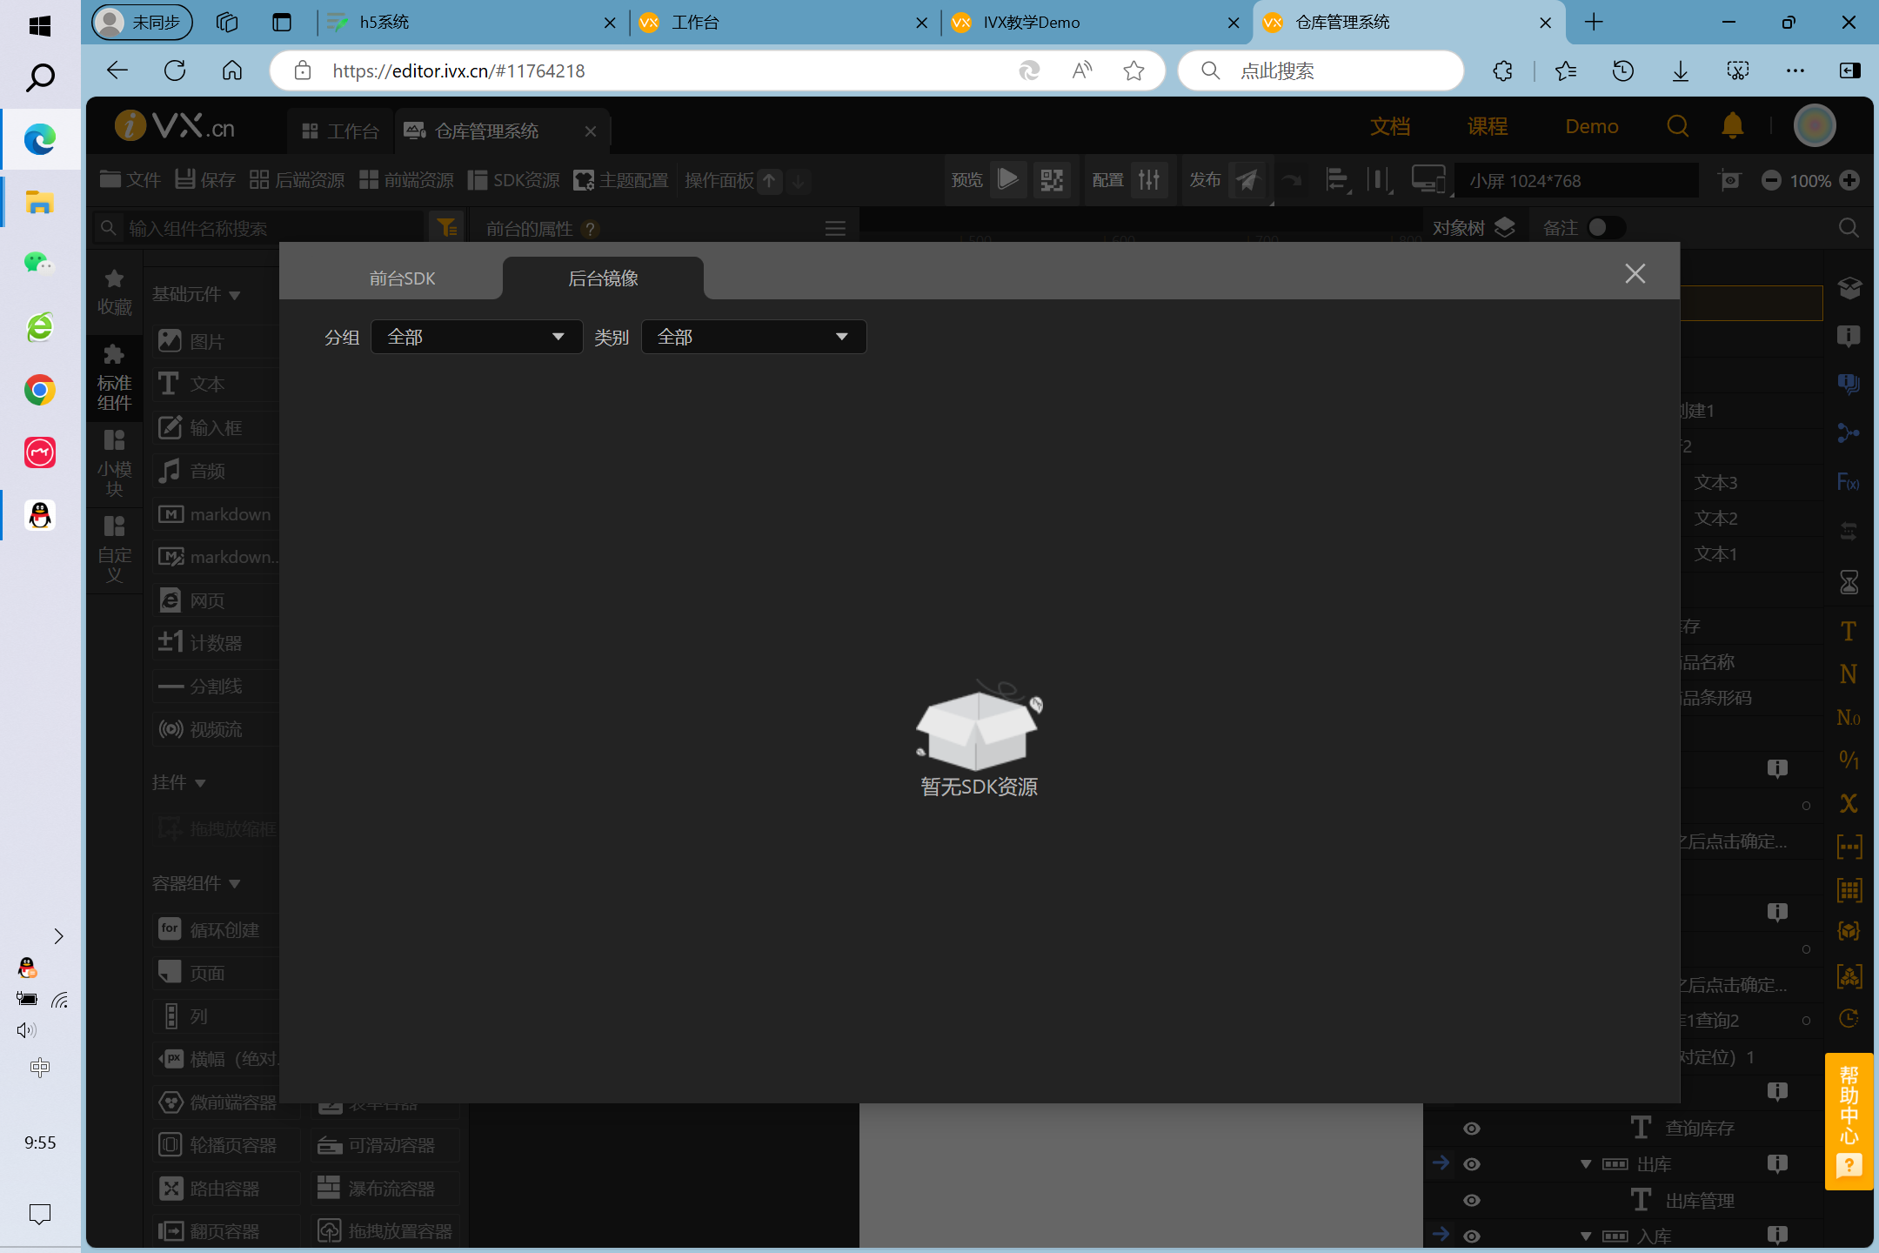The width and height of the screenshot is (1879, 1253).
Task: Open the 分组 dropdown
Action: (477, 337)
